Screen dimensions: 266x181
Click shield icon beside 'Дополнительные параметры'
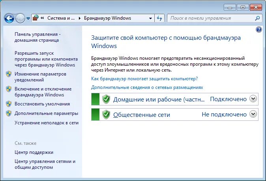(9, 113)
